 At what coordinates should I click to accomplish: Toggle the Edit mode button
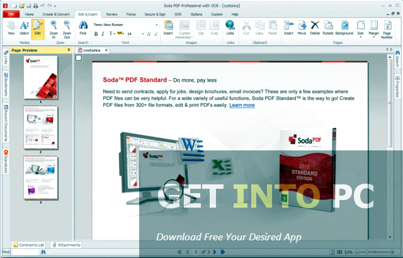(38, 29)
